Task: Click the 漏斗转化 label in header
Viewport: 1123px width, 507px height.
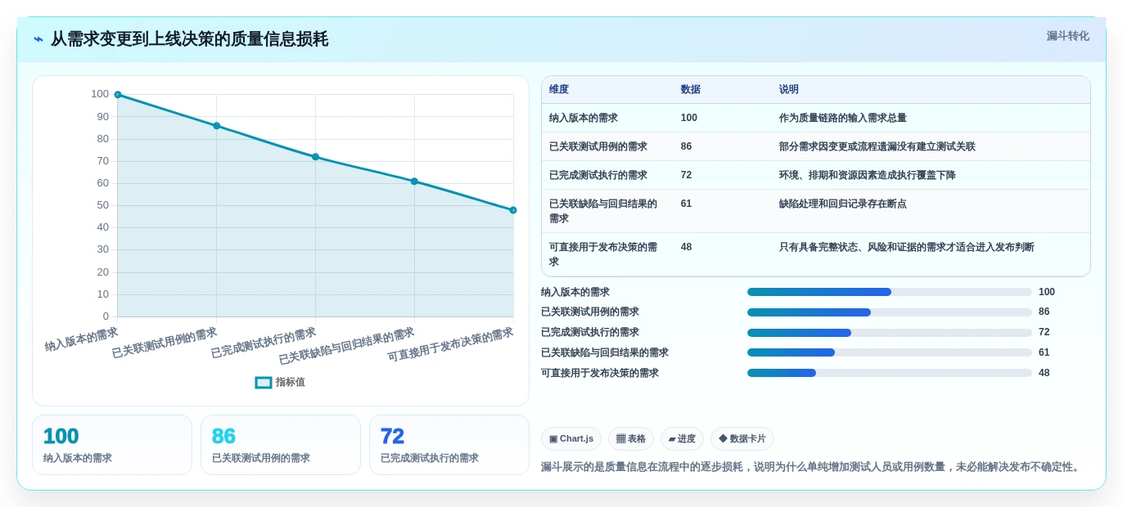Action: point(1067,36)
